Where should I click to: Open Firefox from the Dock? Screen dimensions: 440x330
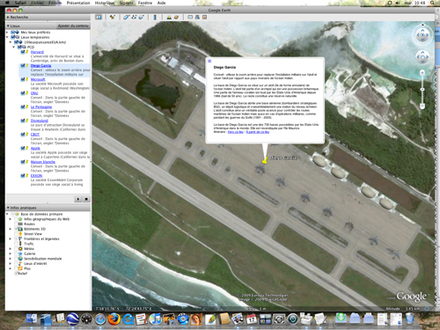click(114, 319)
